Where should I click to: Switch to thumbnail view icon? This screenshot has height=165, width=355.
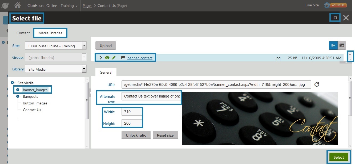342,45
